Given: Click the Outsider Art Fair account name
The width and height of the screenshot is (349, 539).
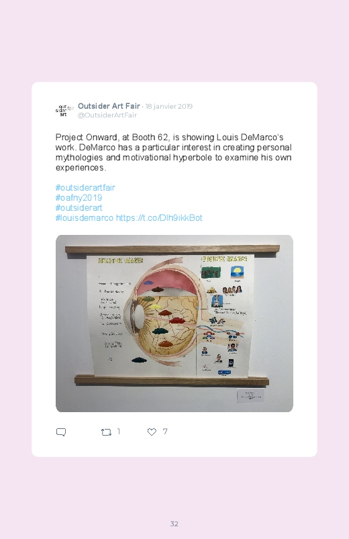Looking at the screenshot, I should coord(109,106).
